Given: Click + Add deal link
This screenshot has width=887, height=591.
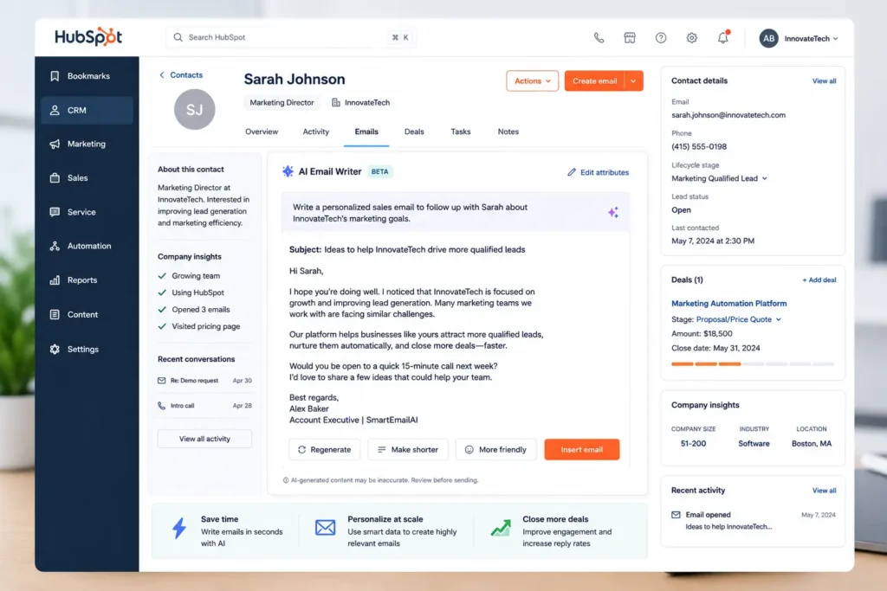Looking at the screenshot, I should (x=819, y=280).
